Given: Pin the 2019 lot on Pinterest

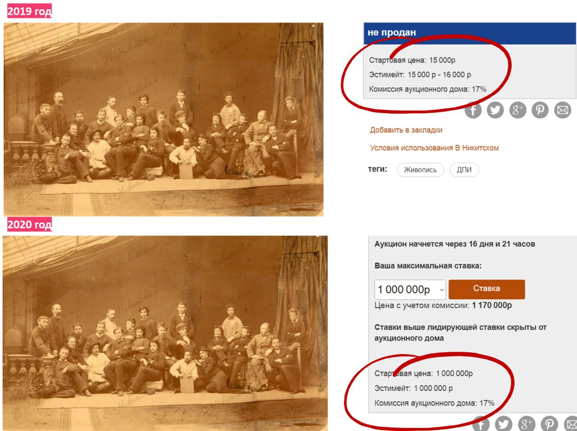Looking at the screenshot, I should tap(540, 110).
